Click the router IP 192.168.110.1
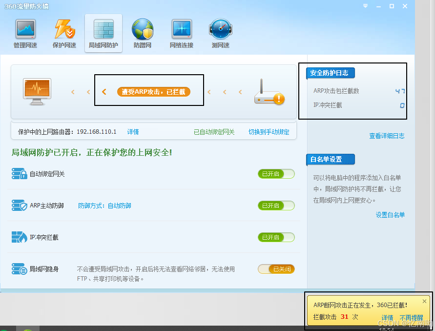This screenshot has width=435, height=331. point(96,131)
